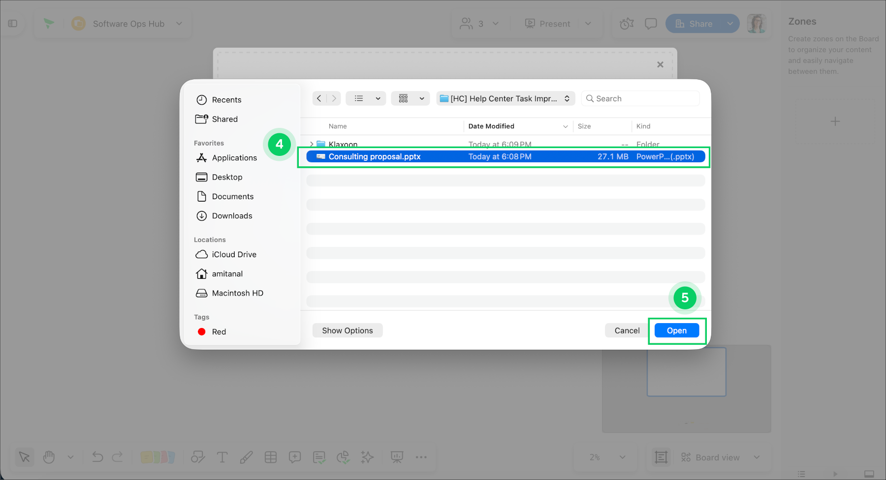The height and width of the screenshot is (480, 886).
Task: Sort by Kind column header
Action: click(x=643, y=126)
